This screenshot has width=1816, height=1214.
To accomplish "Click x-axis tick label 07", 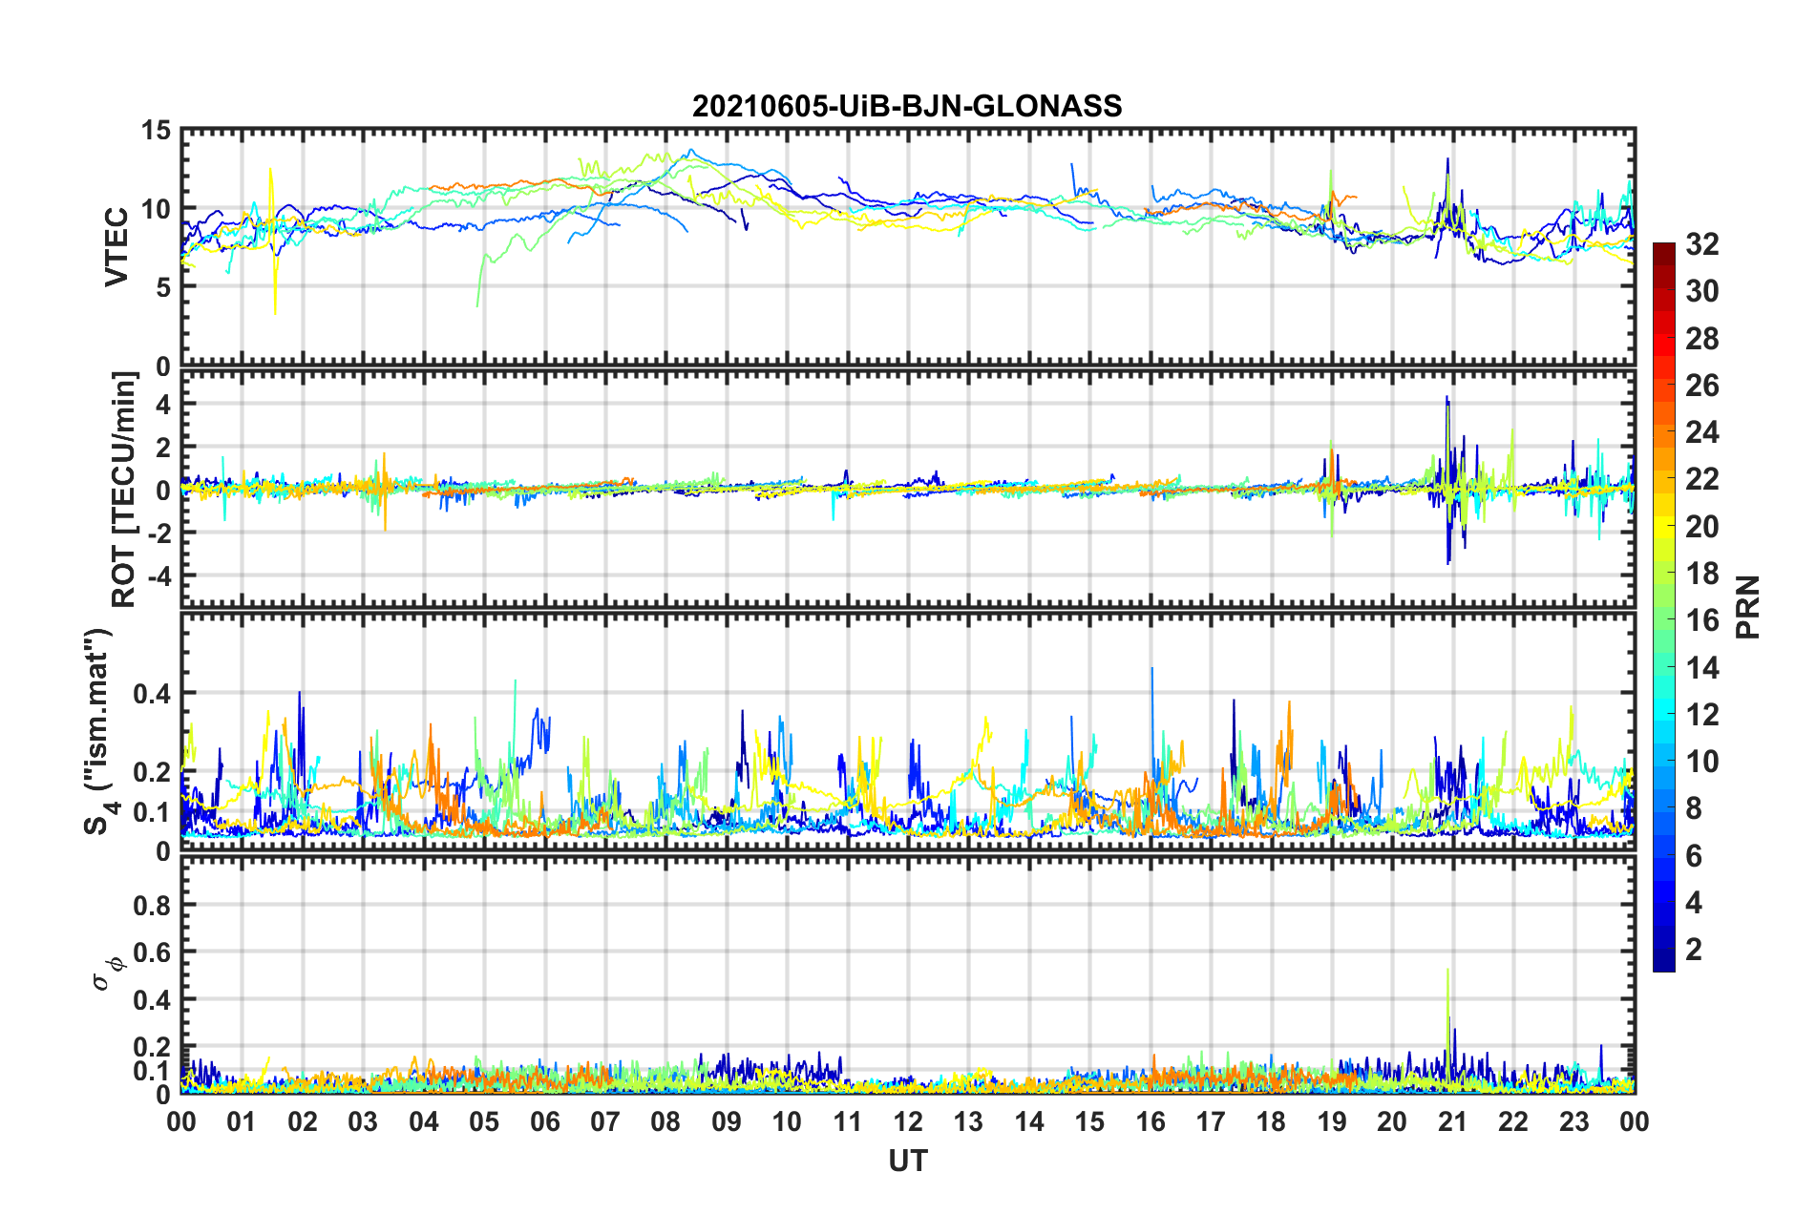I will [605, 1121].
